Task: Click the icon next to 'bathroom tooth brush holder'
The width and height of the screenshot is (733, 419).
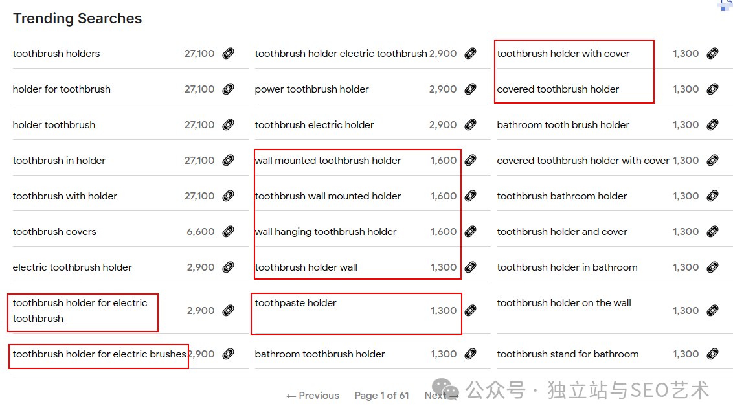Action: point(712,125)
